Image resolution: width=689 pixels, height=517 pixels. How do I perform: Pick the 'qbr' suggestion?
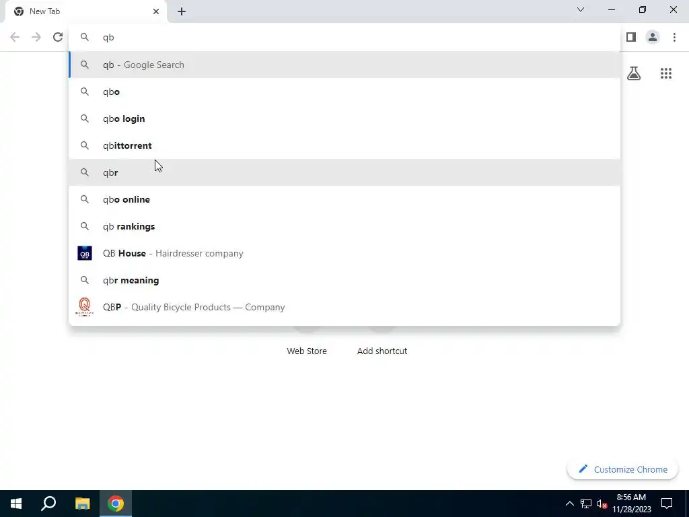345,172
